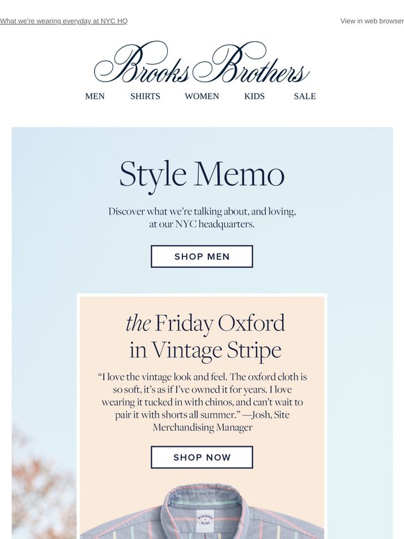Click the SHOP NOW button
The image size is (404, 539).
(x=202, y=458)
